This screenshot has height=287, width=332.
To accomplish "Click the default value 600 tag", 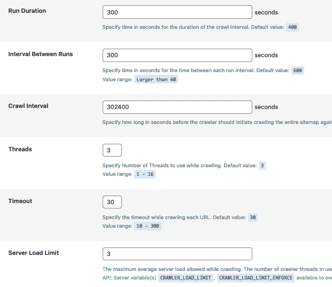I will tap(298, 71).
